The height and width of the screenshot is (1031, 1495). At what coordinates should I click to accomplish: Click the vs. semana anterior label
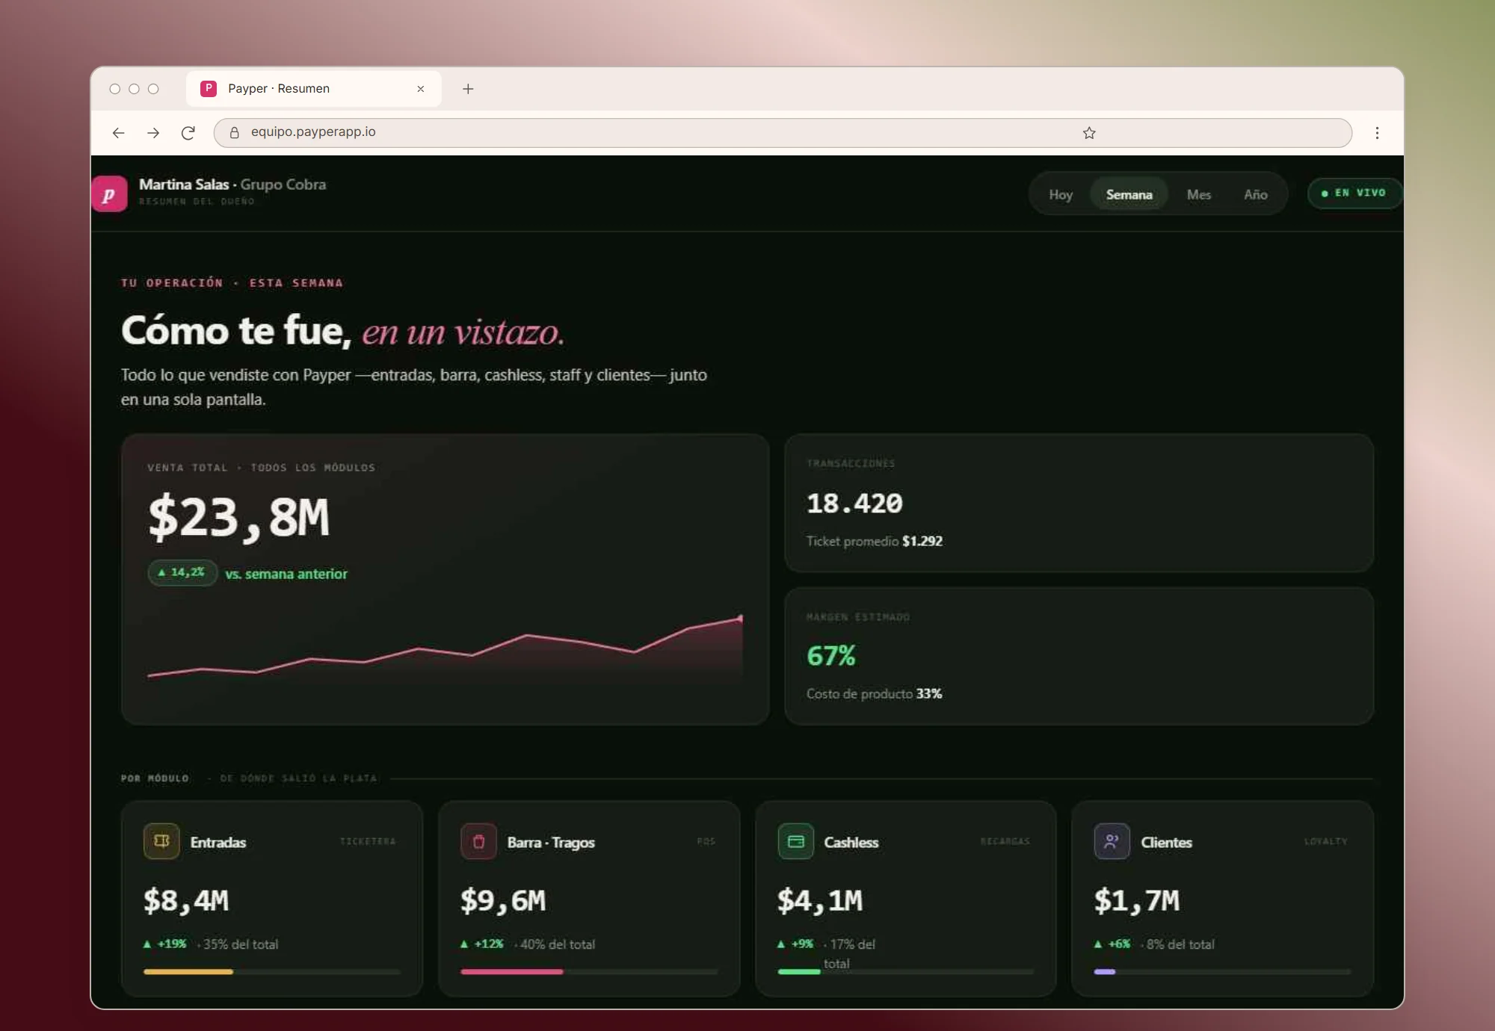pos(286,574)
